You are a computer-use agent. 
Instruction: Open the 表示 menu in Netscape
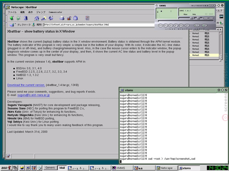click(x=31, y=12)
